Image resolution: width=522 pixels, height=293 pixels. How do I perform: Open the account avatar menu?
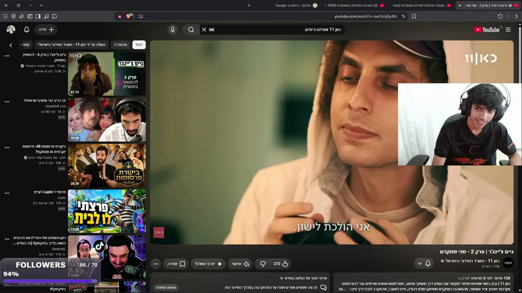point(11,30)
